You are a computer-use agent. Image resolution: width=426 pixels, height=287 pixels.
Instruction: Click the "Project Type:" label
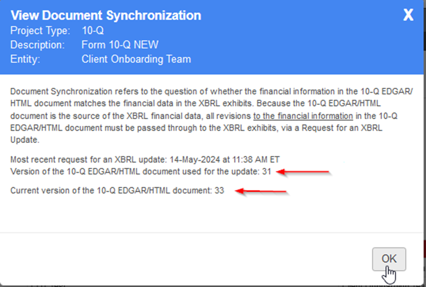pos(40,31)
